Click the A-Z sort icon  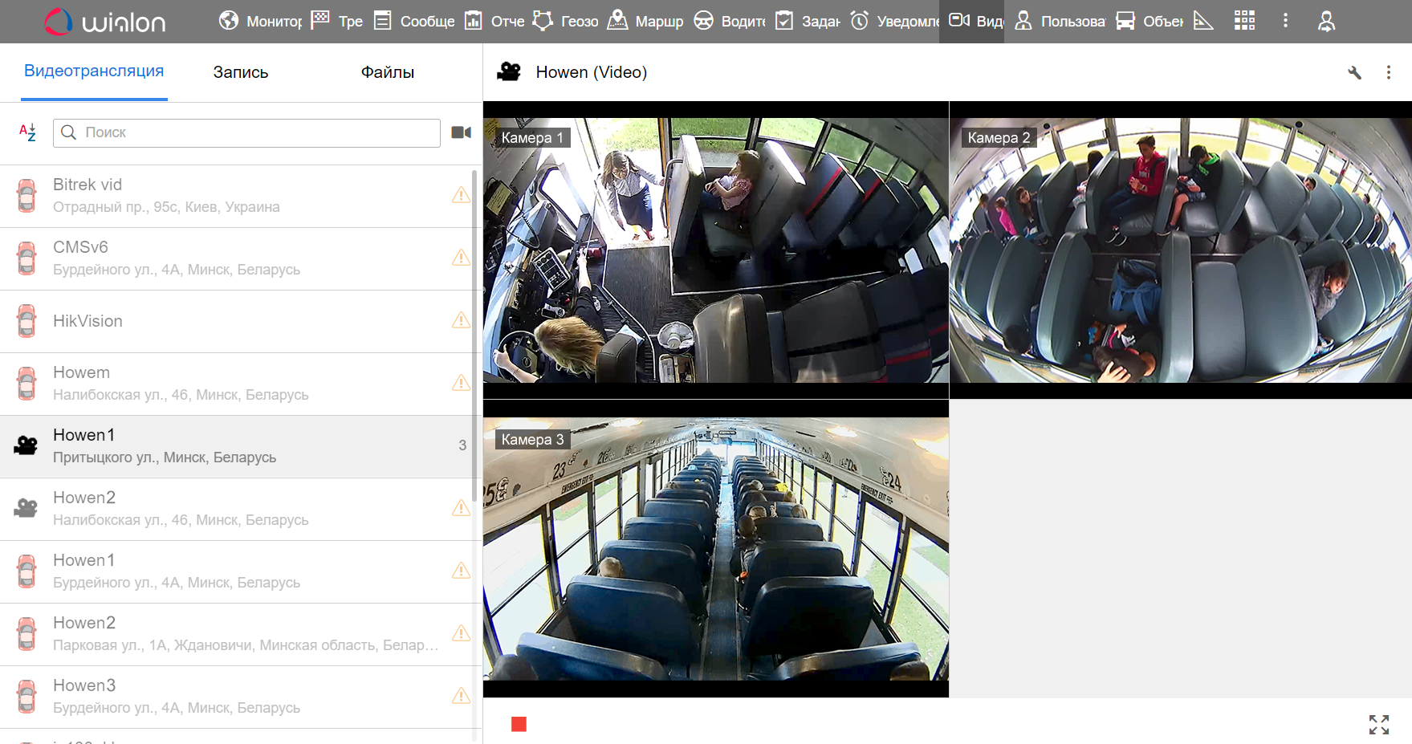27,132
